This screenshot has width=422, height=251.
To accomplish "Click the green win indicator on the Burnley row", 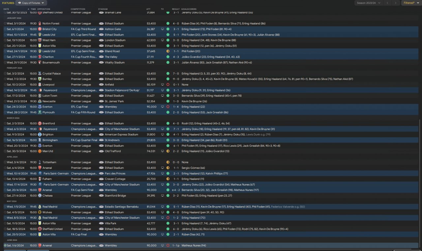I will click(168, 79).
